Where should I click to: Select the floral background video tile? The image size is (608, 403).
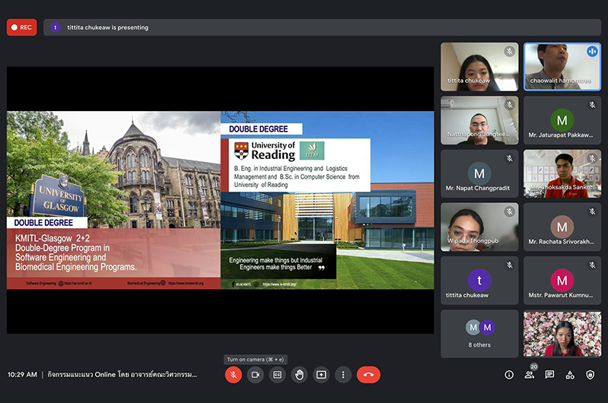562,334
